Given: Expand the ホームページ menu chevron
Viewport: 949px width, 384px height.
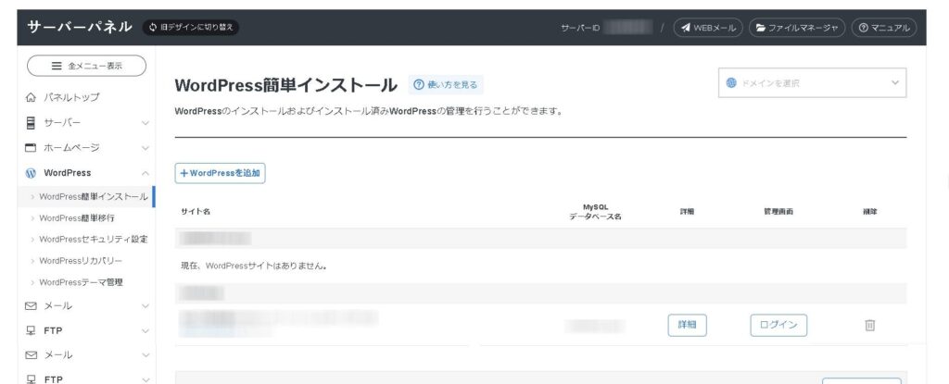Looking at the screenshot, I should click(146, 147).
